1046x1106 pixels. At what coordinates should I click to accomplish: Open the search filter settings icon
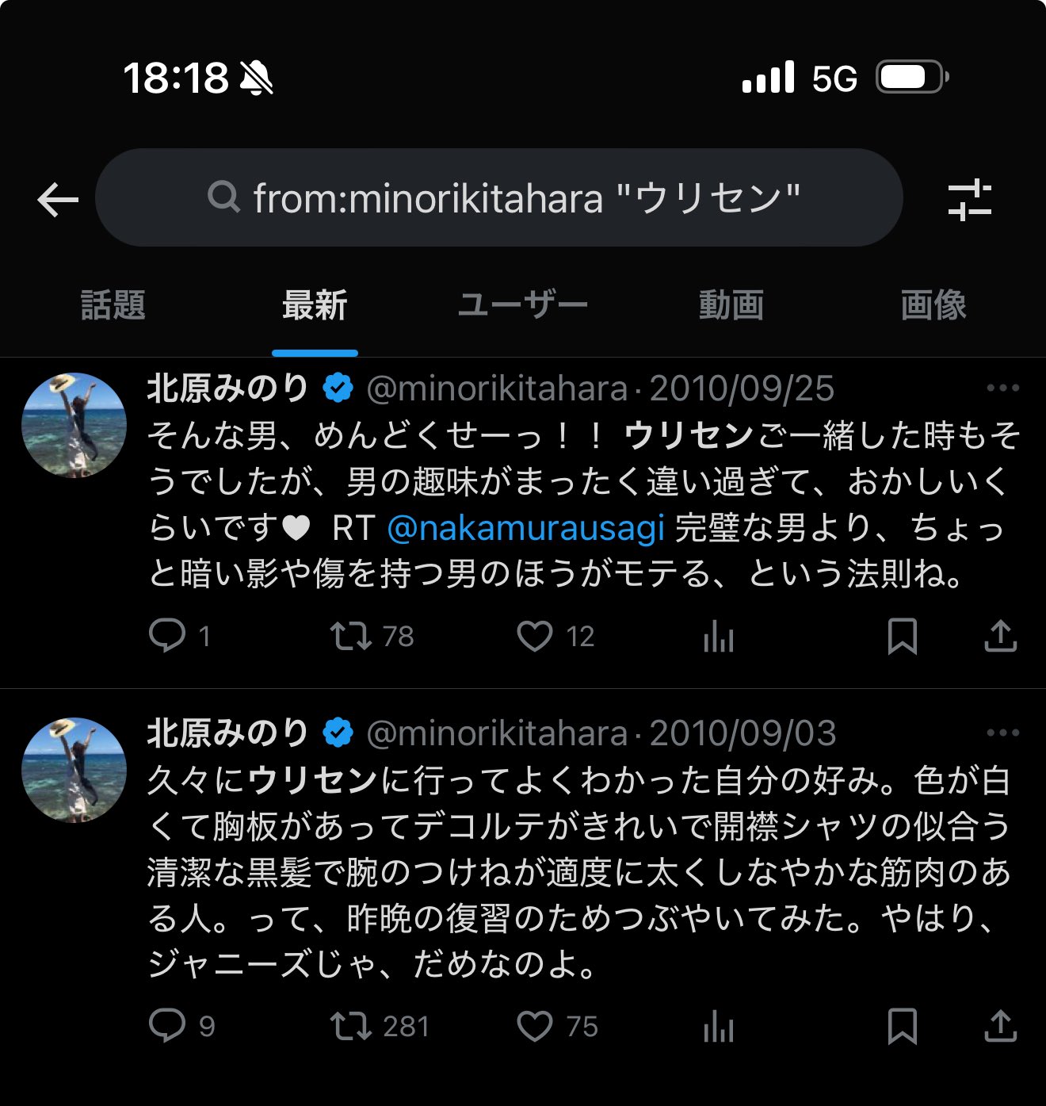(x=969, y=199)
